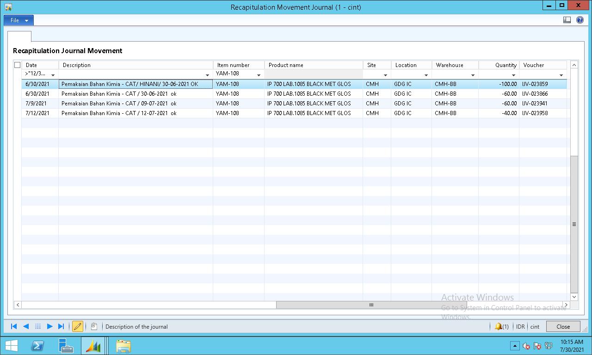Screen dimensions: 592x355
Task: Launch PowerShell from the taskbar
Action: tap(37, 346)
